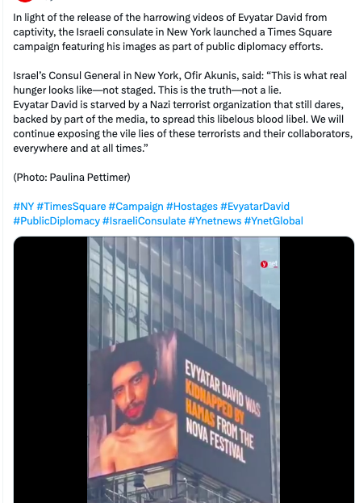This screenshot has height=503, width=355.
Task: Open the #Hostages hashtag feed
Action: coord(192,206)
